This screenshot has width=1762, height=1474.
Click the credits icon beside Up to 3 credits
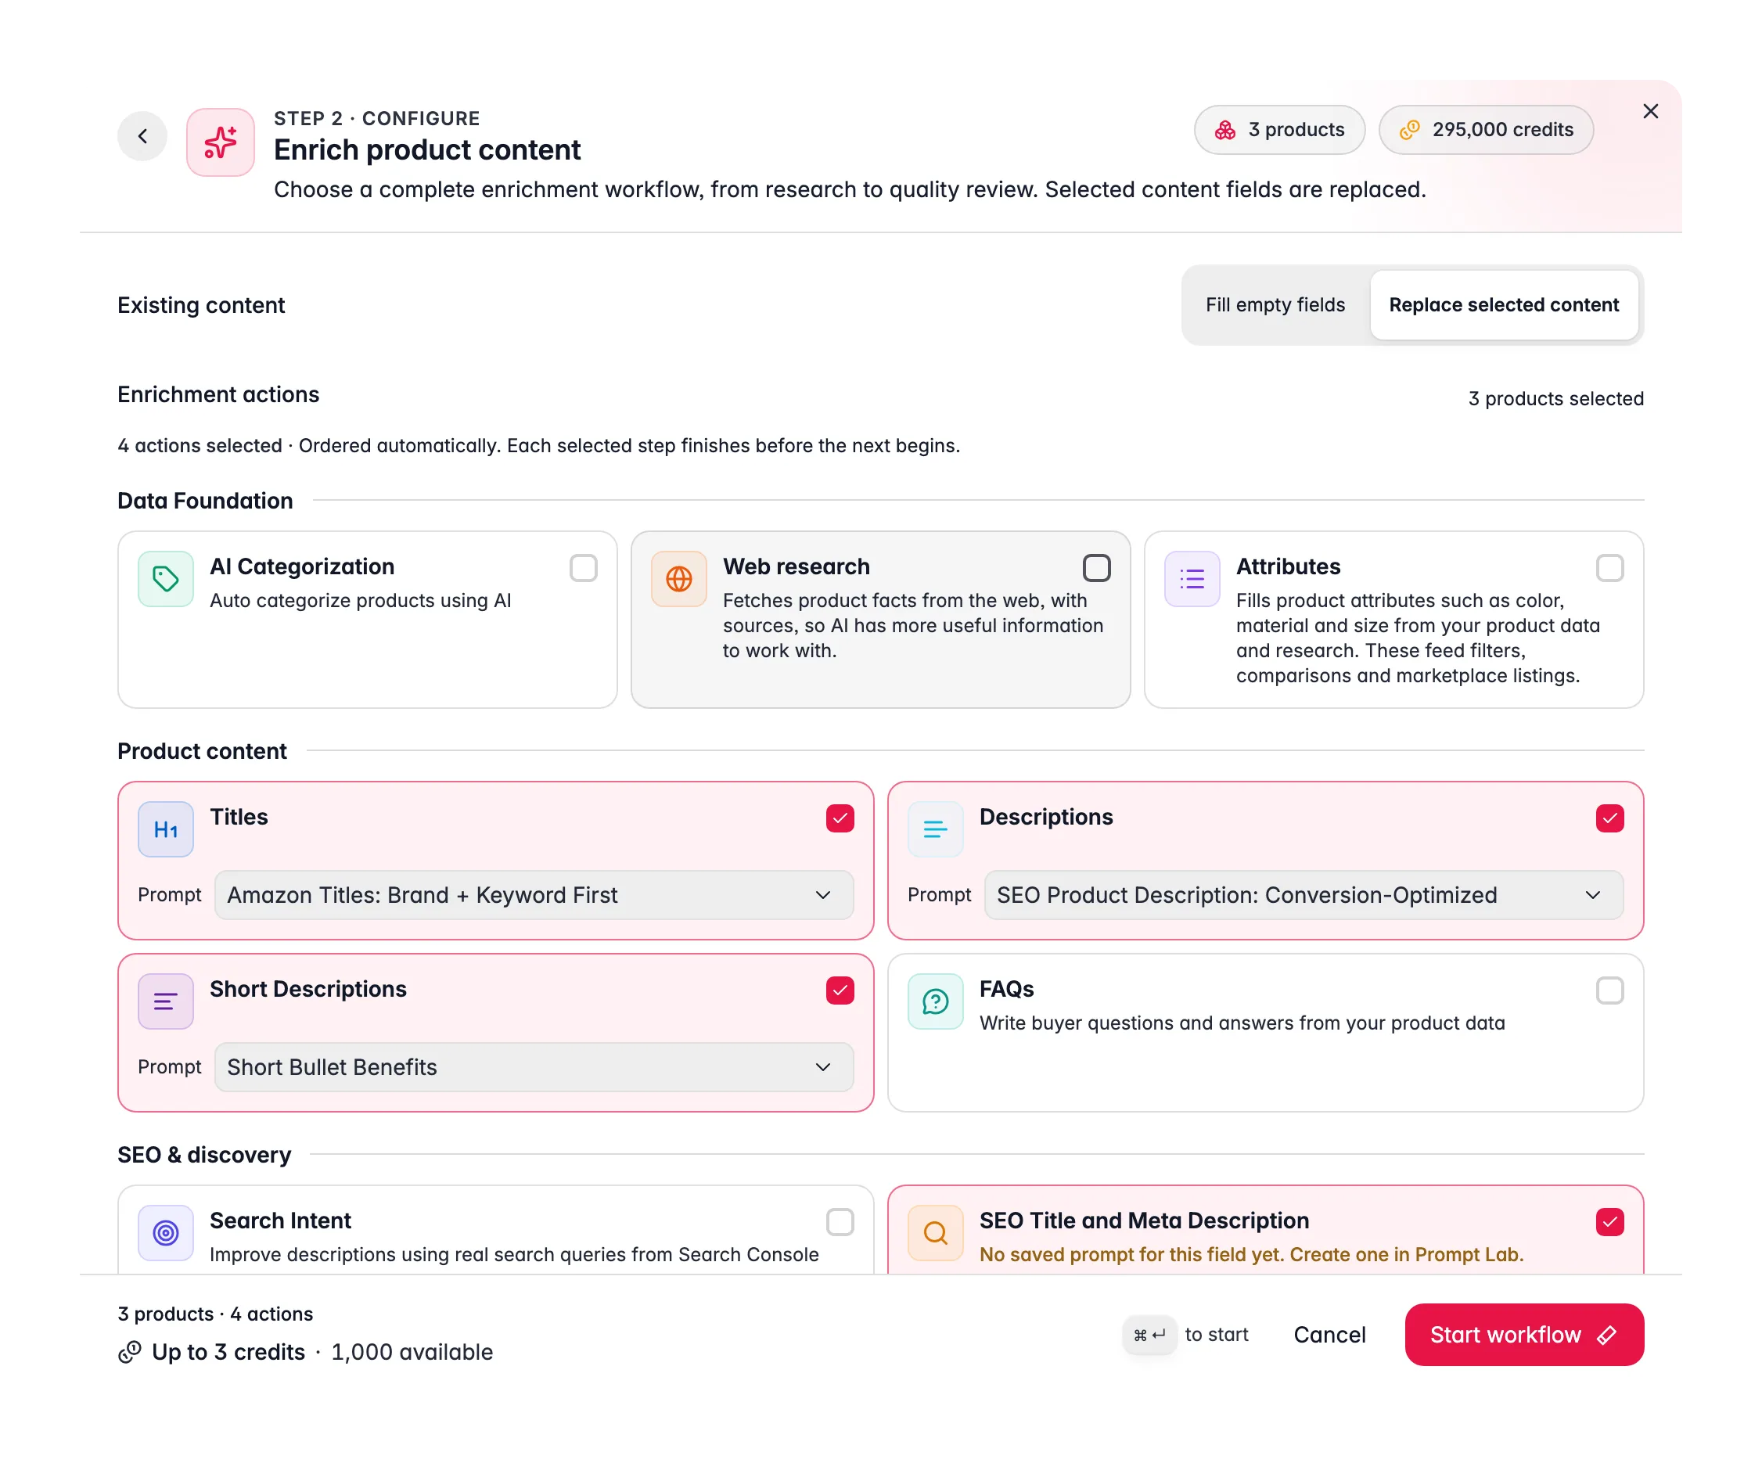tap(129, 1351)
